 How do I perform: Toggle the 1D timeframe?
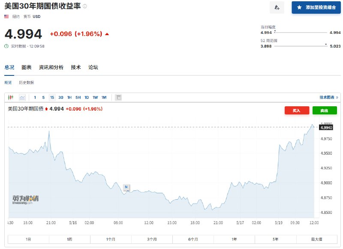click(86, 97)
